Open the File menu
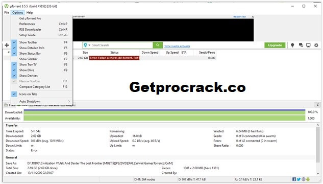323x184 pixels. point(7,13)
